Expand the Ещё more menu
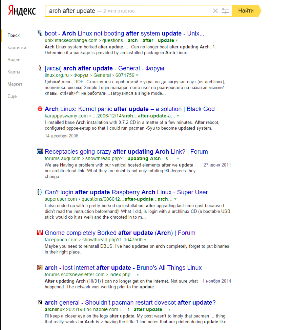The width and height of the screenshot is (292, 330). (x=12, y=96)
